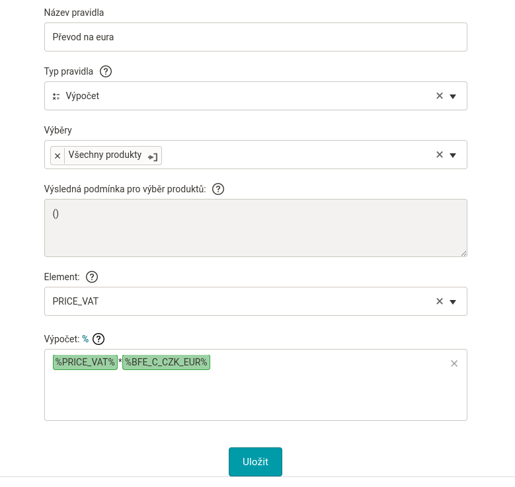Open Všechny produkty selection via arrow icon
The image size is (515, 487).
[153, 157]
